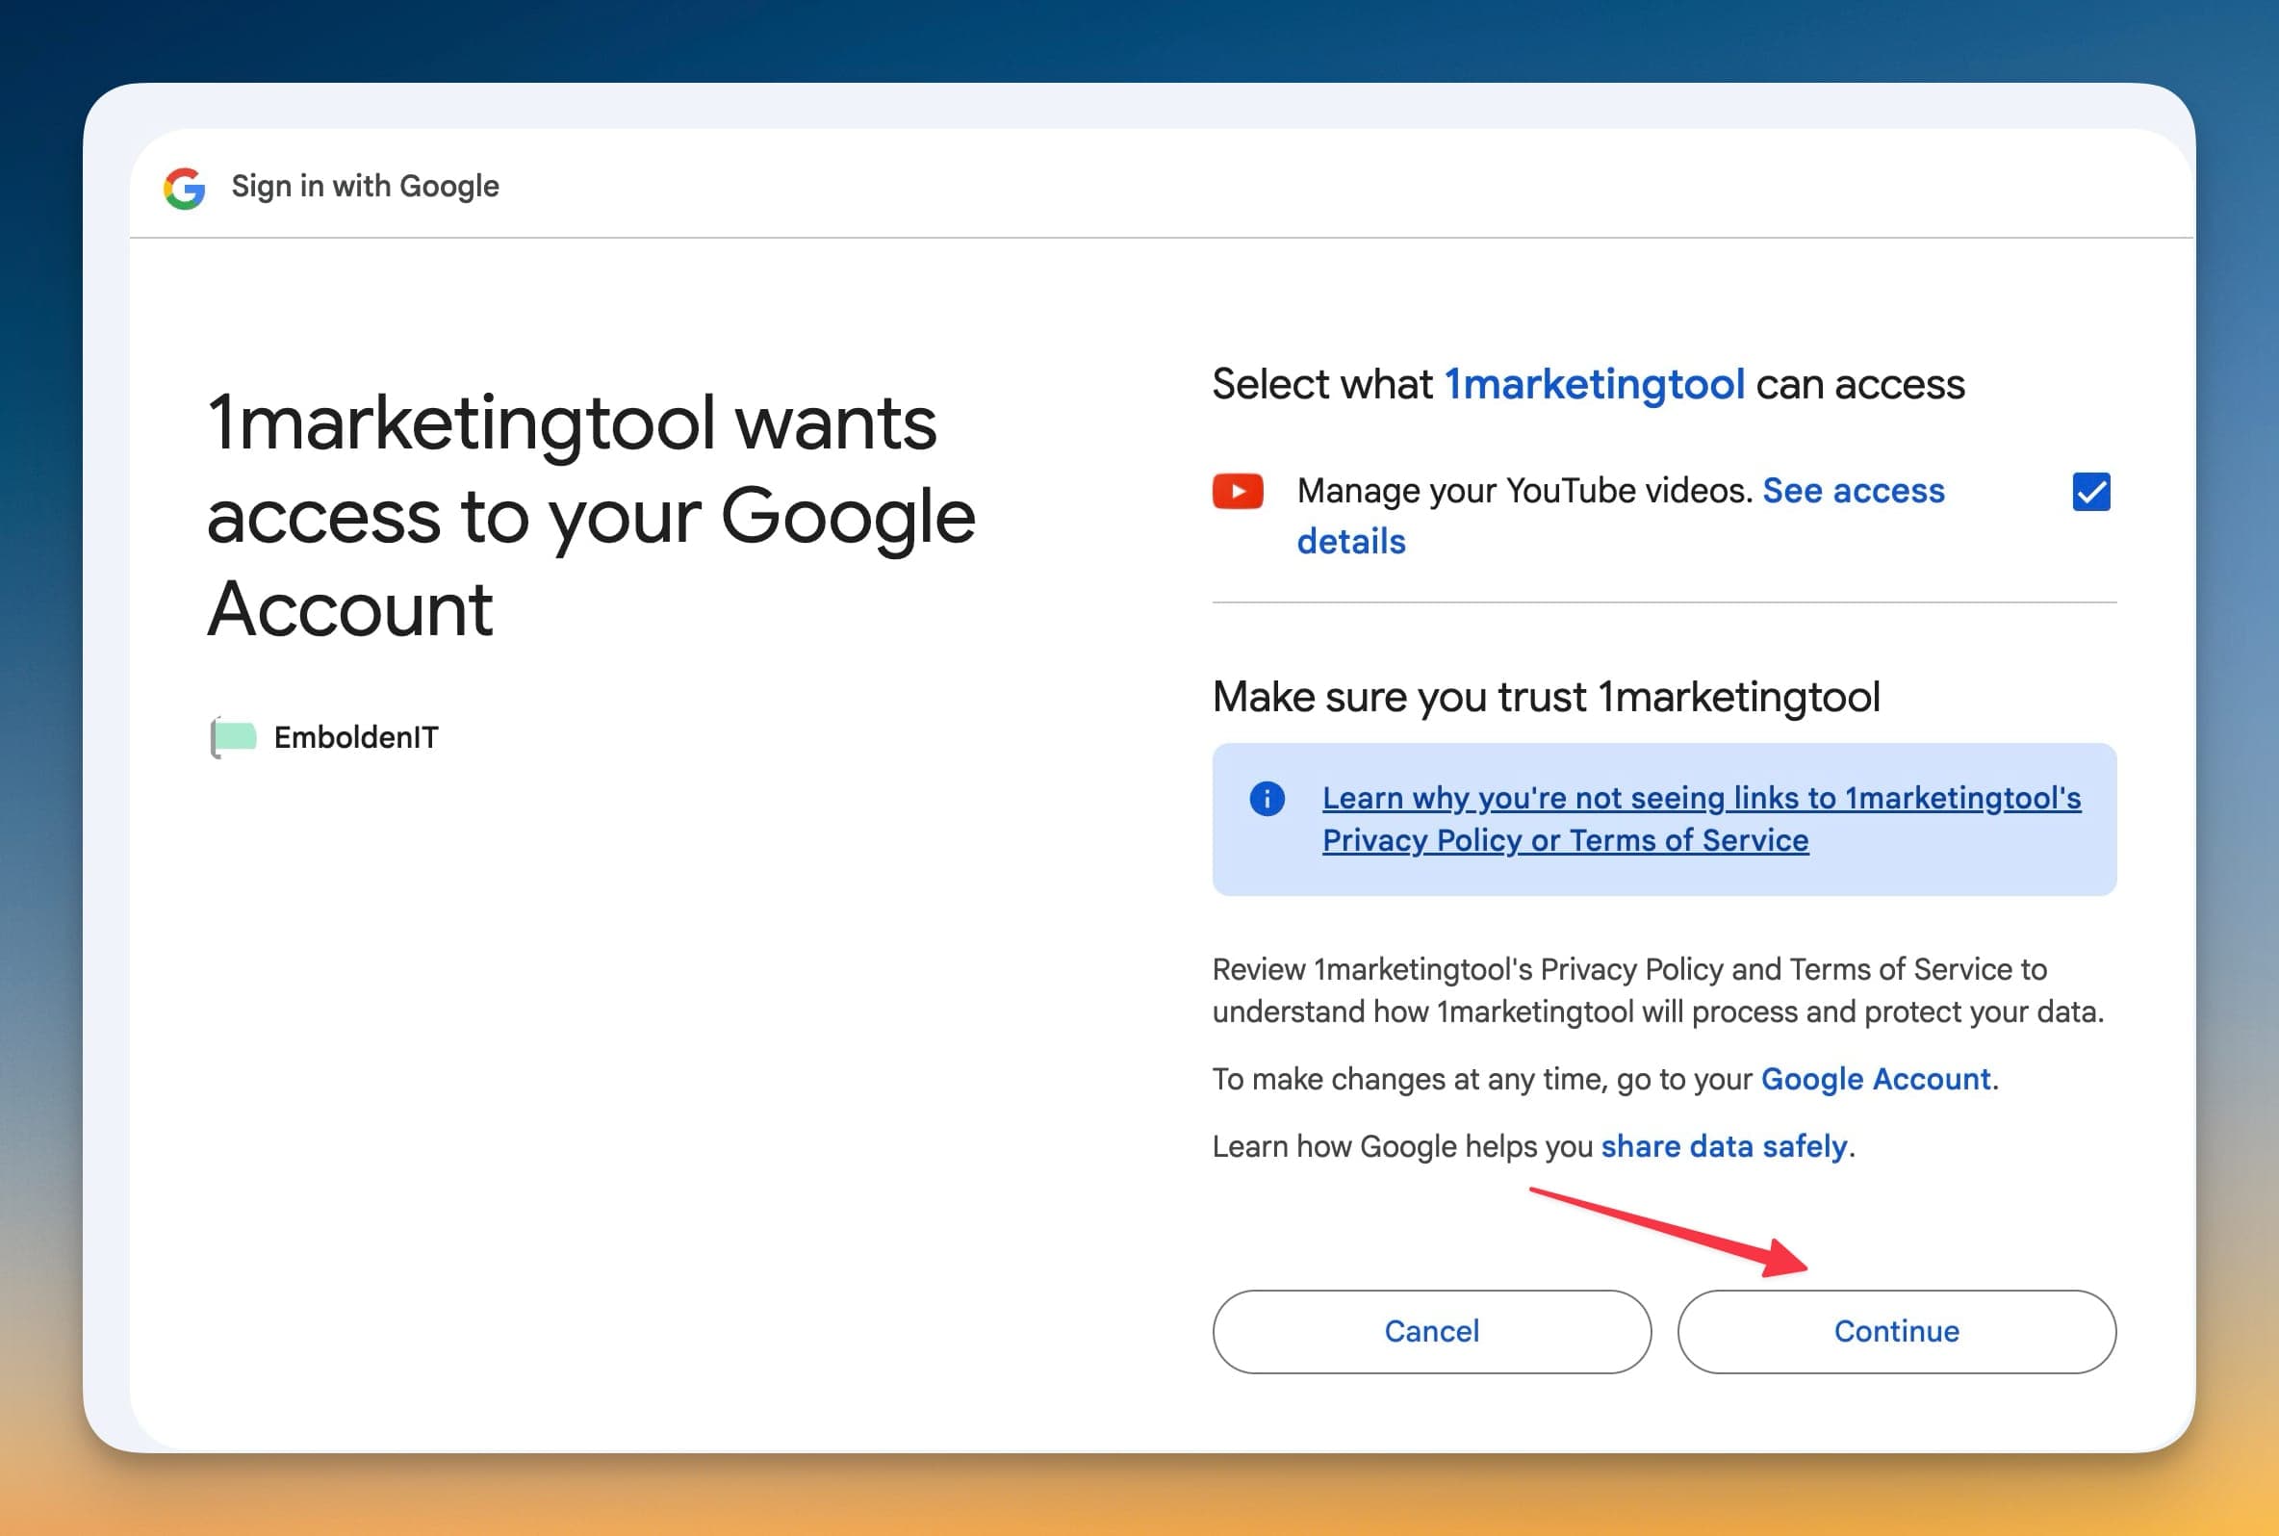
Task: Uncheck the Manage your YouTube videos checkbox
Action: (x=2091, y=492)
